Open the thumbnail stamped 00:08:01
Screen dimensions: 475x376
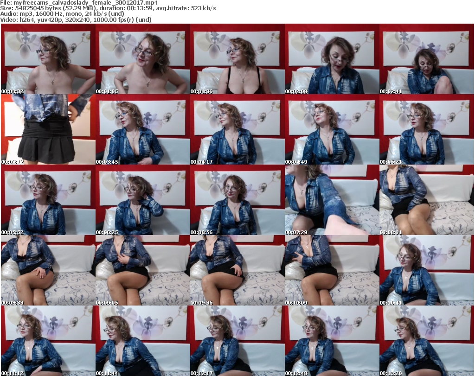pos(427,200)
